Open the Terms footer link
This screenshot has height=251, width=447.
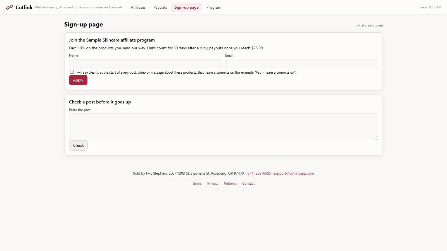coord(197,184)
